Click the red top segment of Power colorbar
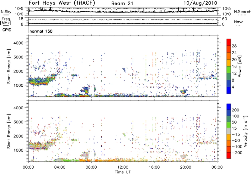251x174 pixels. click(229, 42)
